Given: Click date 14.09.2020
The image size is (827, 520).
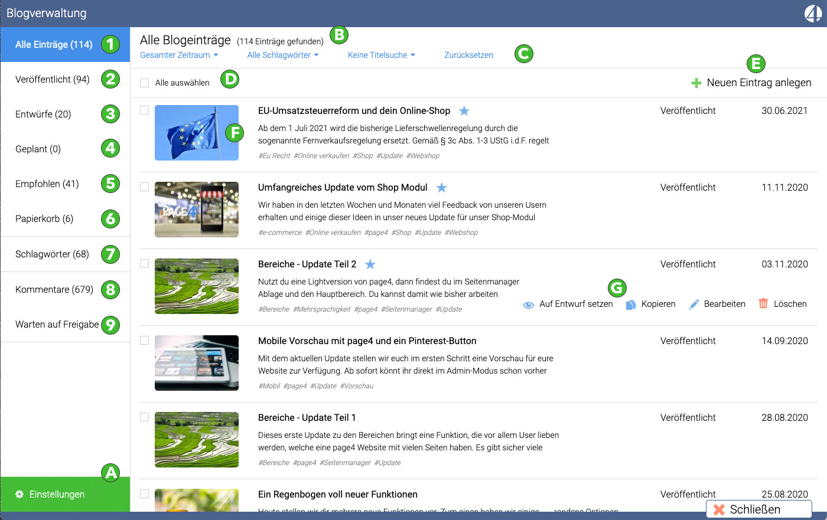Looking at the screenshot, I should click(784, 341).
